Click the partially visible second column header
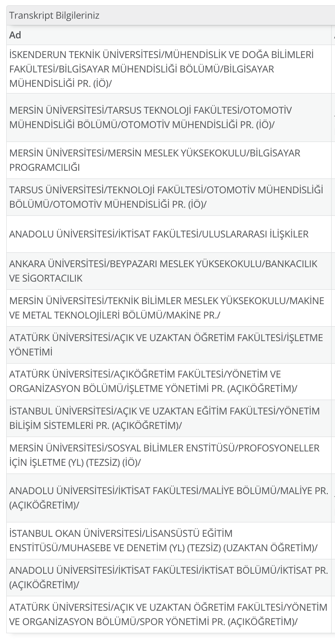Screen dimensions: 335x639 [334, 35]
